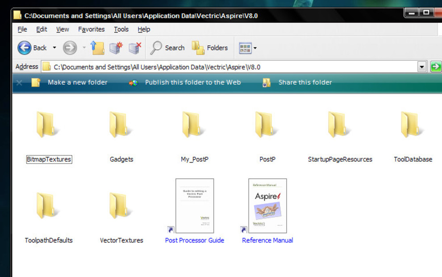Click the VectorTextures folder name
The width and height of the screenshot is (442, 277).
[x=121, y=240]
